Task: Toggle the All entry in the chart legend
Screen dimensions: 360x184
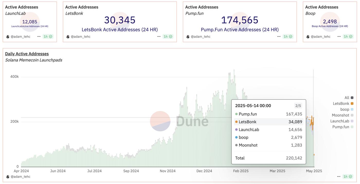Action: (x=347, y=98)
